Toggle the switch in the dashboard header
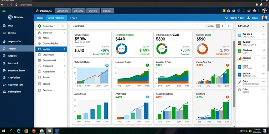 click(213, 26)
